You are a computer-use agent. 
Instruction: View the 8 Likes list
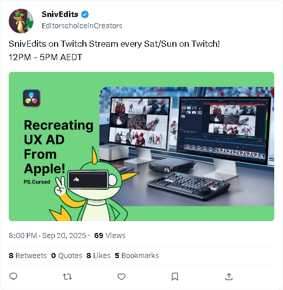(x=98, y=256)
